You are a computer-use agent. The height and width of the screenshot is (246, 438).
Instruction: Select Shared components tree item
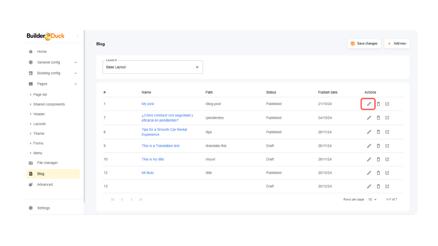click(x=49, y=104)
